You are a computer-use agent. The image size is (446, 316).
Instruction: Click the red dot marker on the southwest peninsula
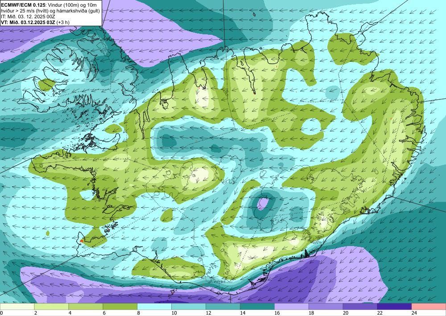point(82,241)
